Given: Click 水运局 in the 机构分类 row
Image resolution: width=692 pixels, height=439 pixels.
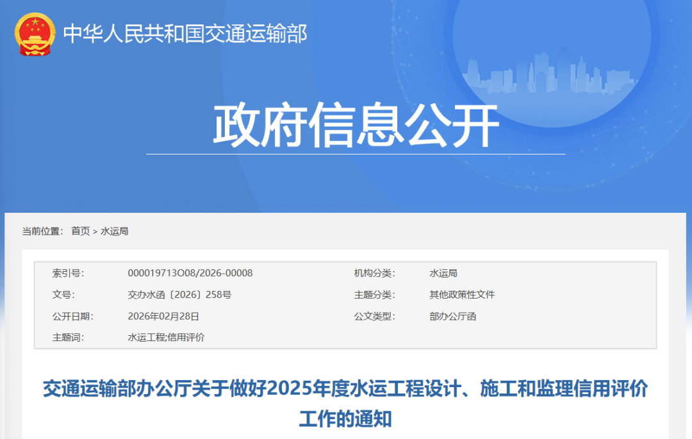Looking at the screenshot, I should click(x=443, y=273).
